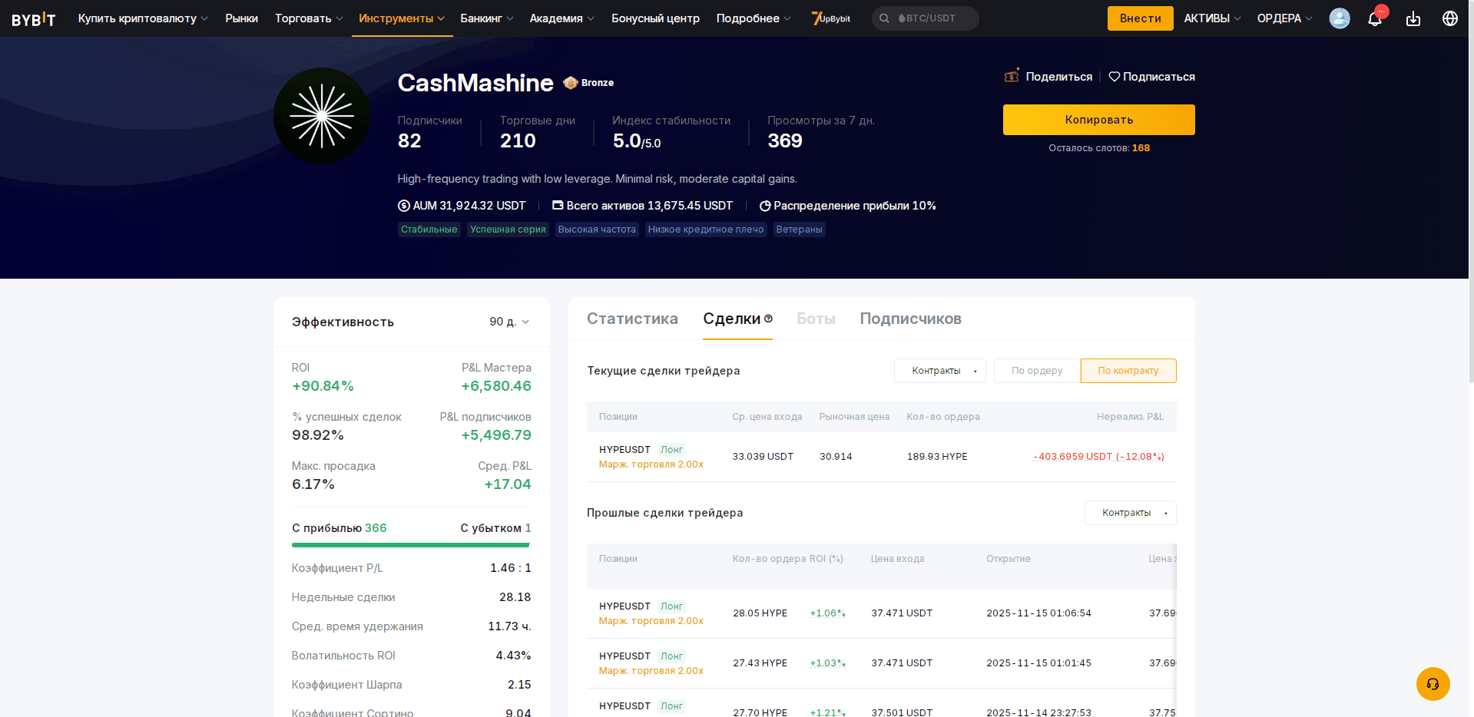Click the CashMashine trader avatar
The width and height of the screenshot is (1474, 717).
[322, 116]
